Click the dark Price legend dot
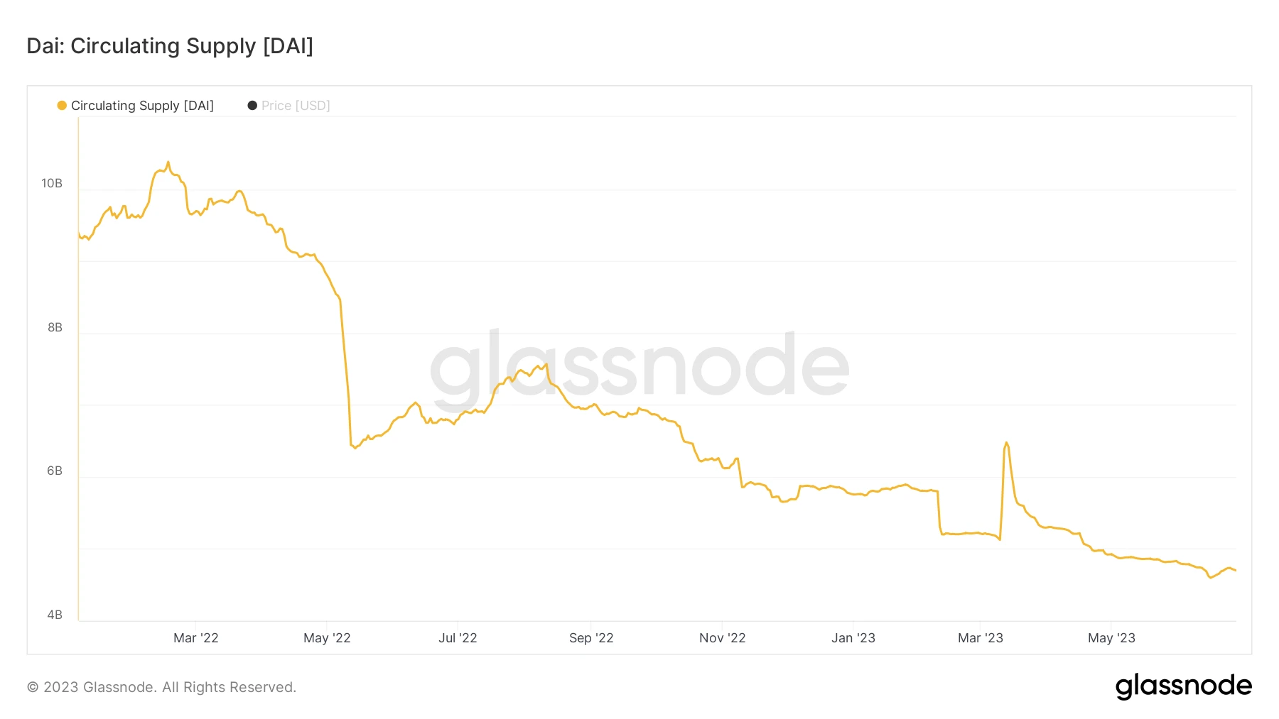Image resolution: width=1279 pixels, height=719 pixels. 252,106
